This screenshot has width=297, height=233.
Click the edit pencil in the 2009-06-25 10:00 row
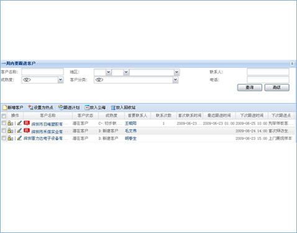click(19, 123)
